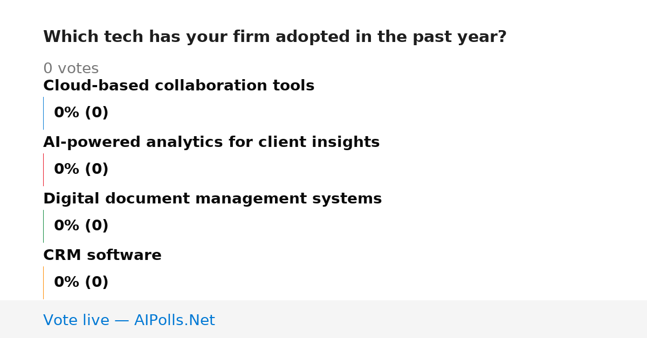
Task: Click 0% (0) result for CRM software
Action: (81, 283)
